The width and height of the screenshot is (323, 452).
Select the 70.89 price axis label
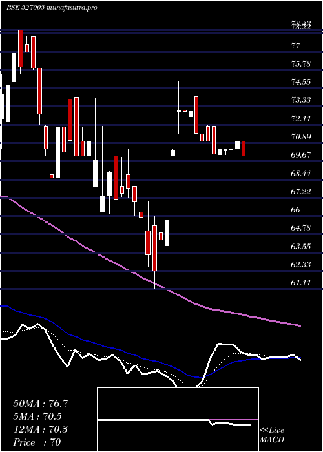click(301, 137)
